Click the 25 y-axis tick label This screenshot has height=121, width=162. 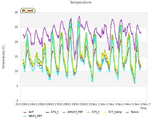pyautogui.click(x=16, y=27)
